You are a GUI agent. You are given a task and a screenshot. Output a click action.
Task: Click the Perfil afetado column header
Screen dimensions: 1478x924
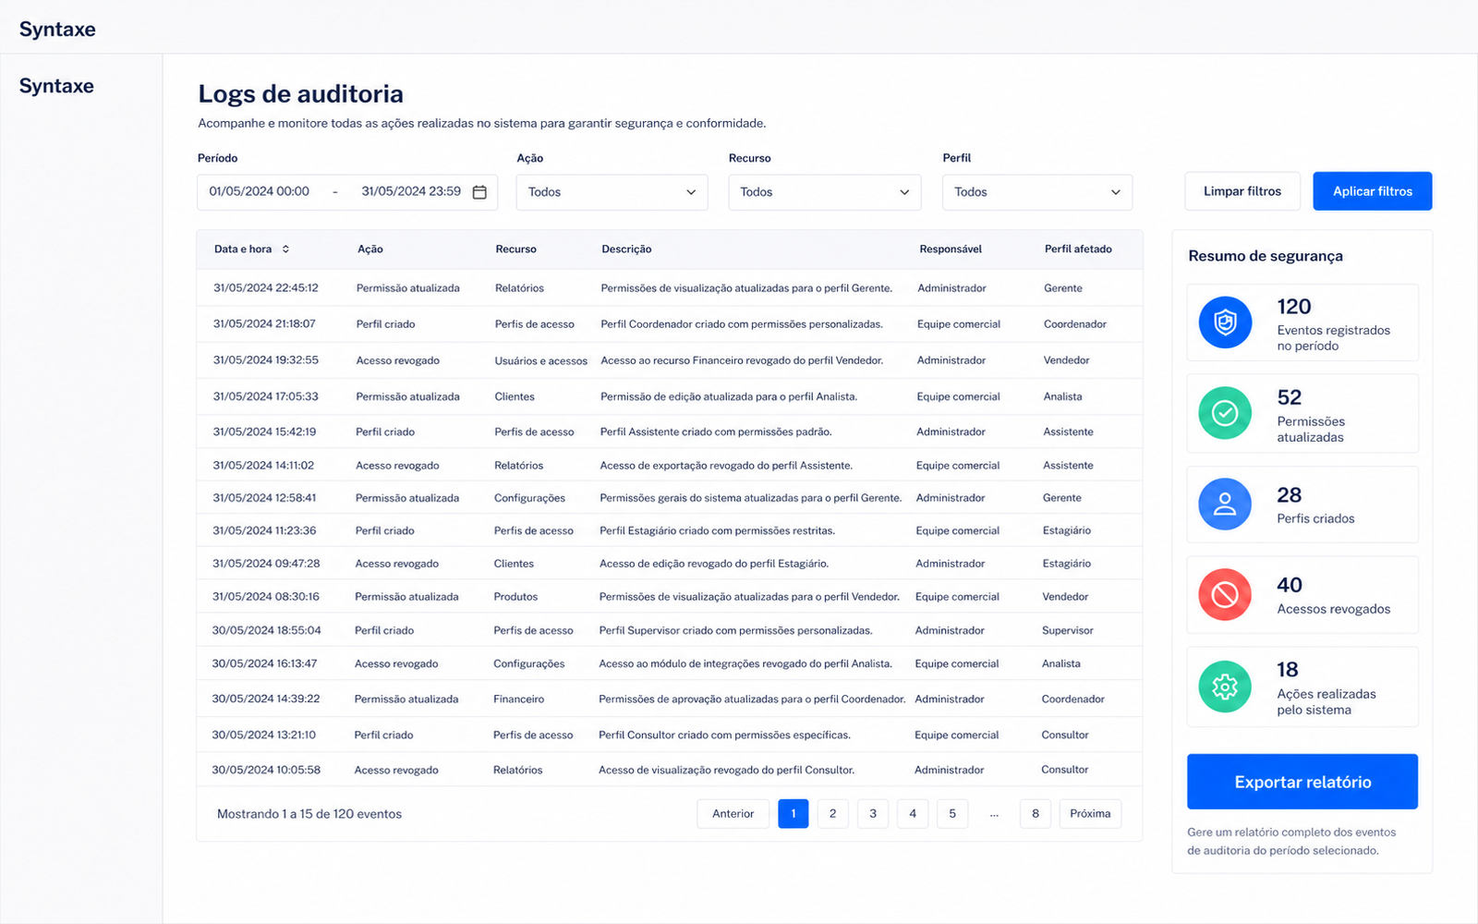click(1078, 249)
